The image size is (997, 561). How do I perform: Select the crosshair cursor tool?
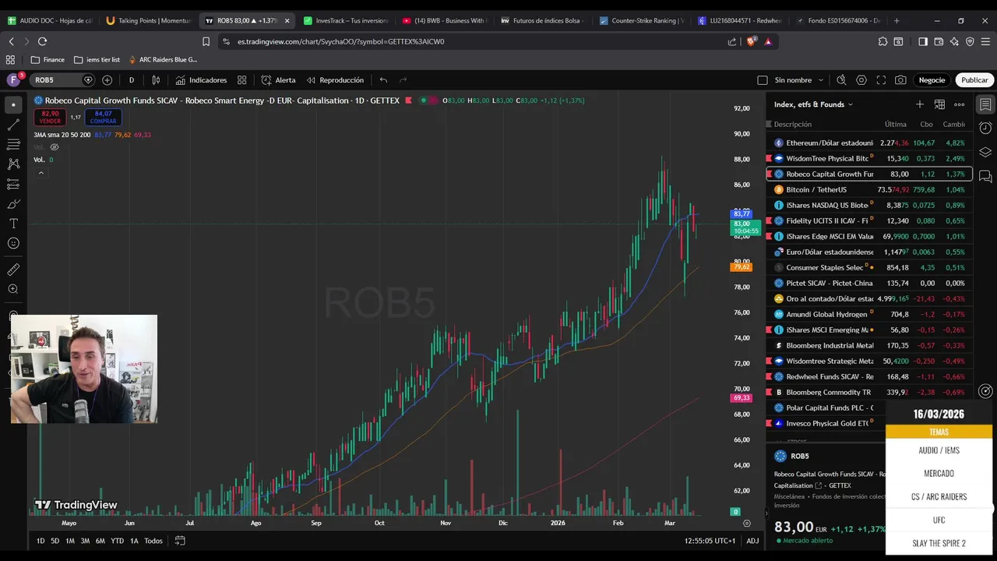coord(13,104)
